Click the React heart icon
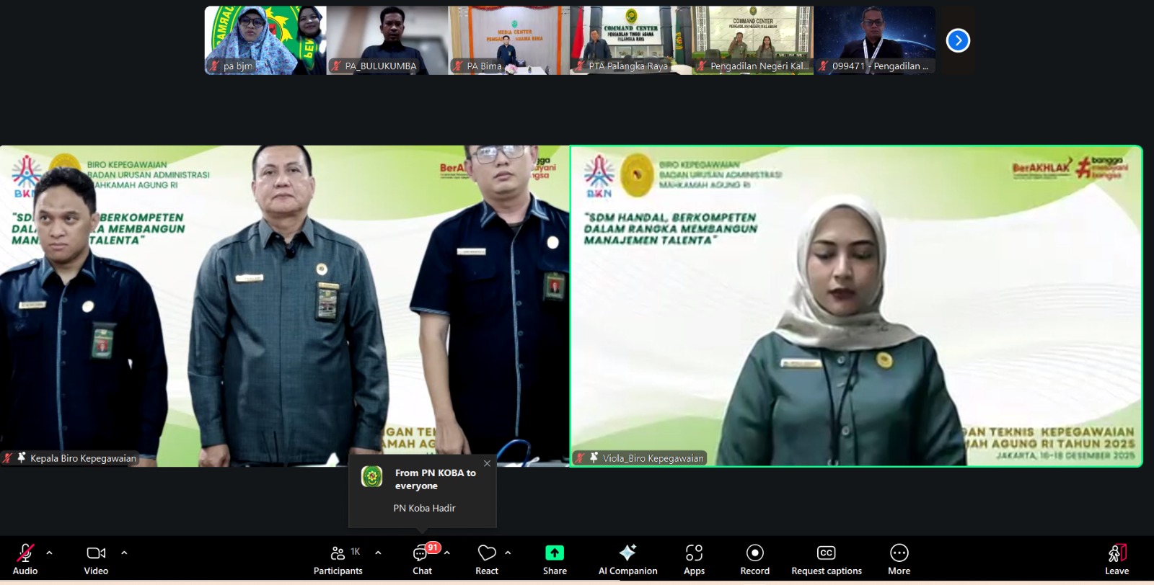The height and width of the screenshot is (585, 1154). [487, 553]
